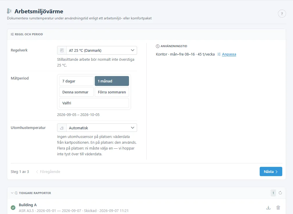Click the green check status icon for Building A

click(x=13, y=207)
